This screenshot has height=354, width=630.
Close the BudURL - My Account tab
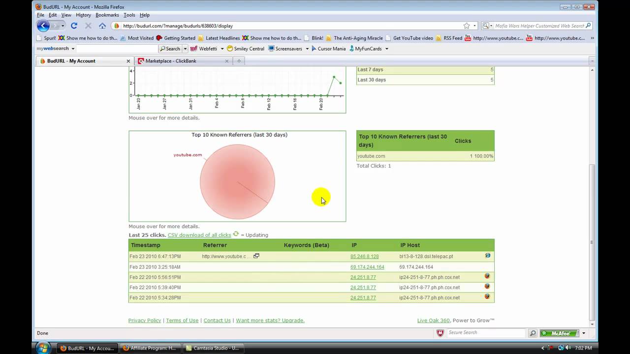click(128, 61)
